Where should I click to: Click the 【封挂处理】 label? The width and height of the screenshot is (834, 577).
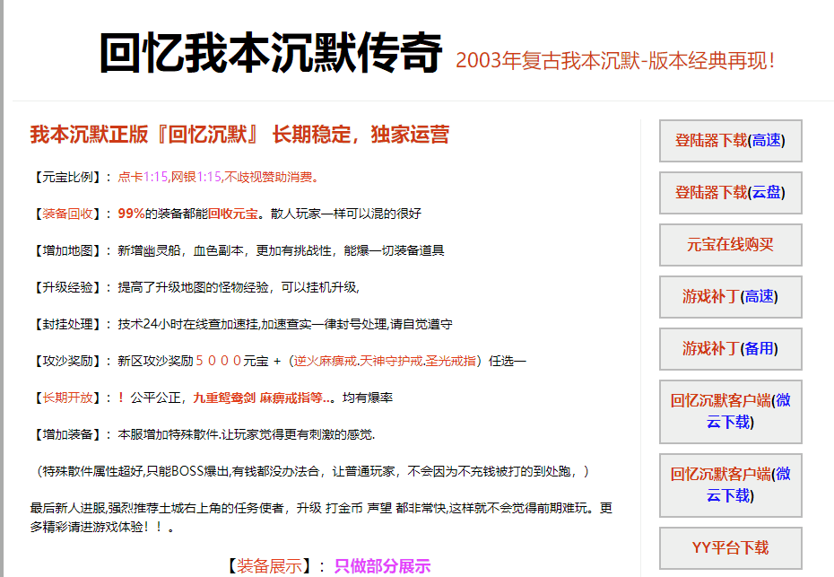(67, 324)
